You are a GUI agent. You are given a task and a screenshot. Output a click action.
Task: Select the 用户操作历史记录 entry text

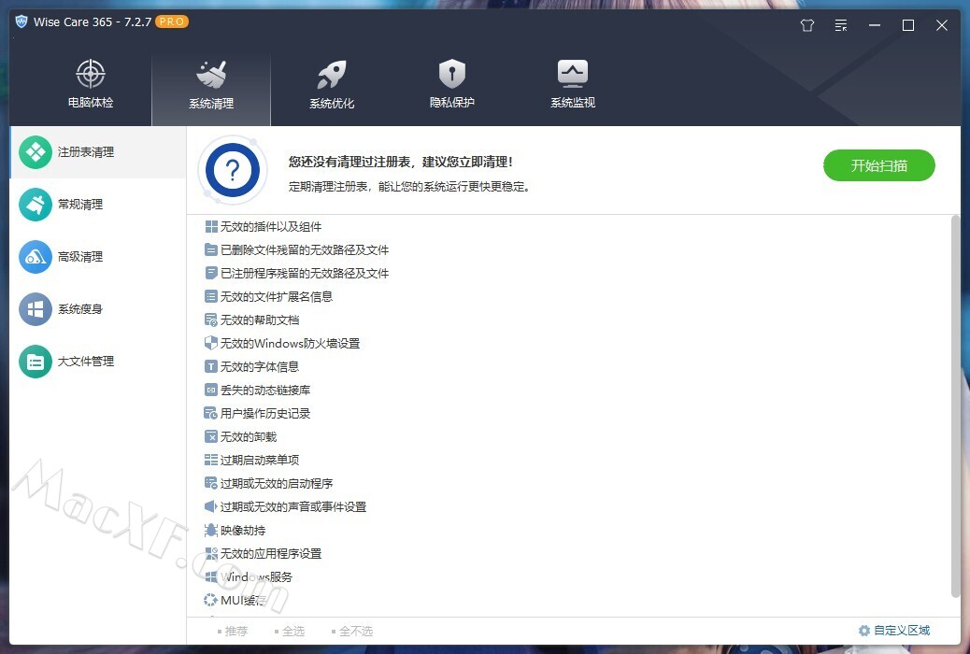[265, 413]
